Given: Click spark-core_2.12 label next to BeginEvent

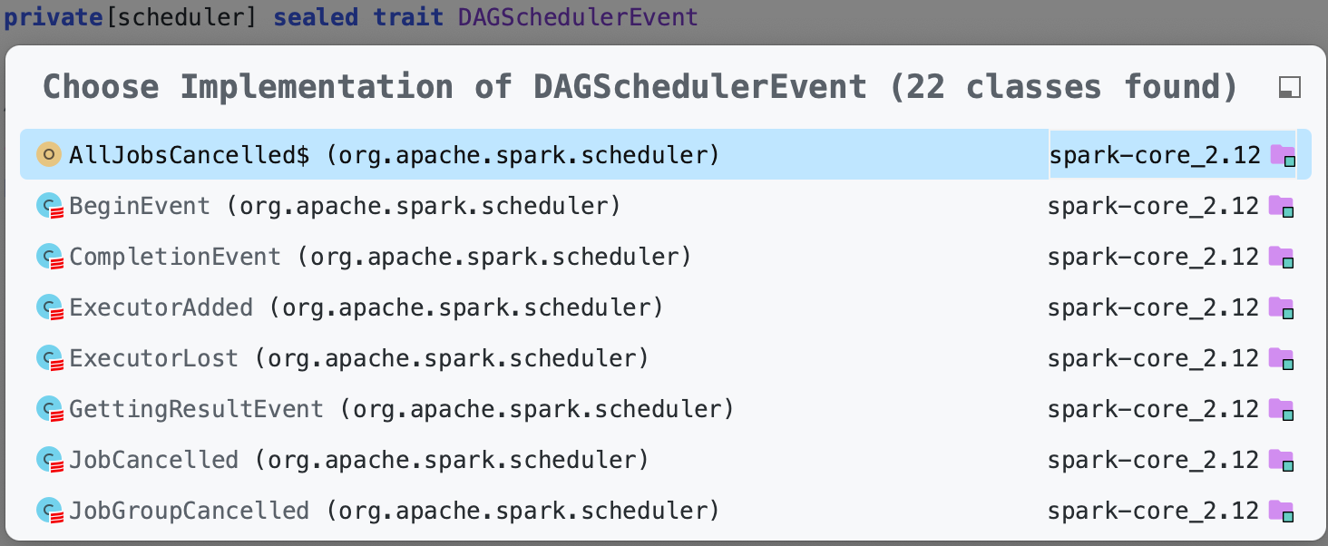Looking at the screenshot, I should tap(1153, 206).
